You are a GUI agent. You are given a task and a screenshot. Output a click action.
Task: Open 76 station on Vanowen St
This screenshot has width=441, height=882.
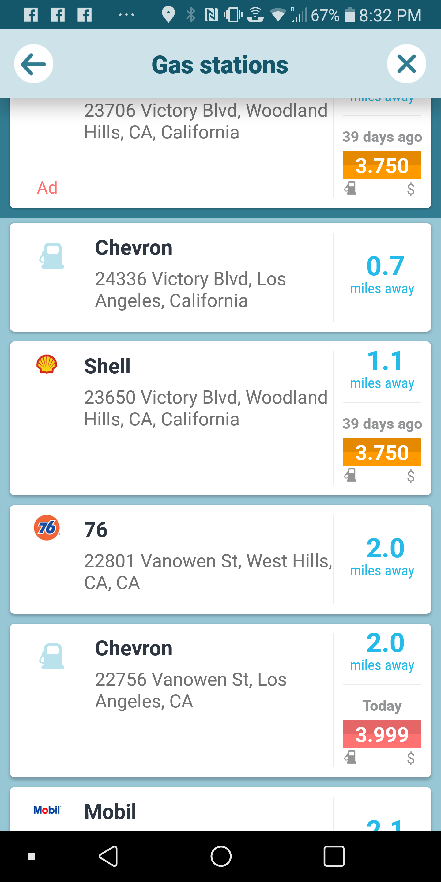tap(221, 560)
